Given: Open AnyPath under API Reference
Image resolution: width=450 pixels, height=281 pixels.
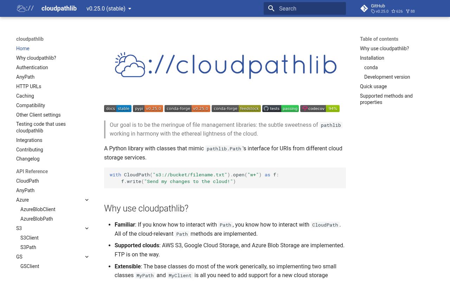Looking at the screenshot, I should point(25,190).
